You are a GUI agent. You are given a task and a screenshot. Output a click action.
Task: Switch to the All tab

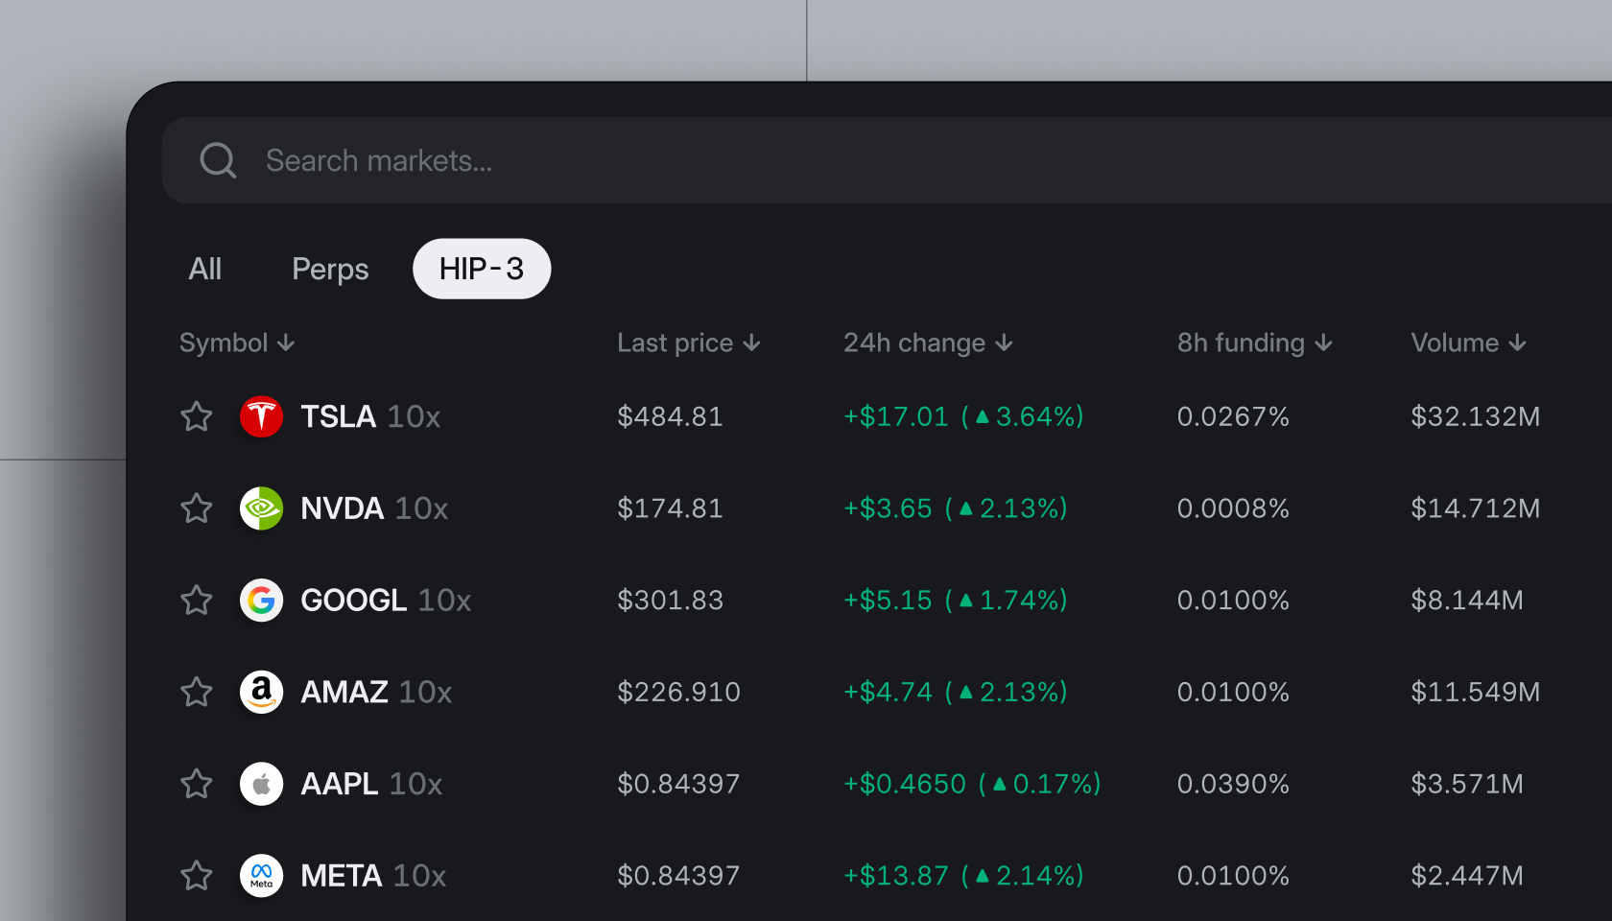(205, 269)
